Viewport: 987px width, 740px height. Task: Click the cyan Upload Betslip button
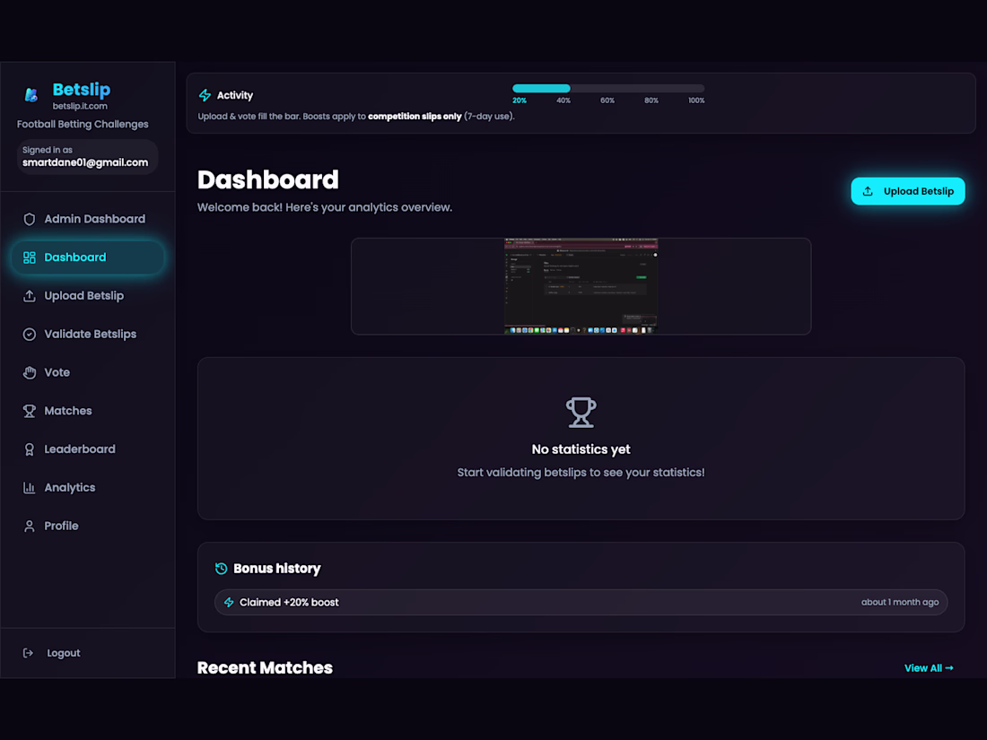[x=908, y=191]
